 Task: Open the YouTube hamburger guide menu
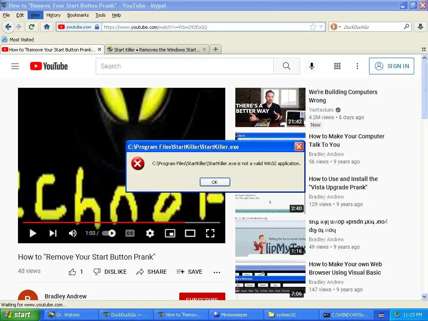click(15, 66)
